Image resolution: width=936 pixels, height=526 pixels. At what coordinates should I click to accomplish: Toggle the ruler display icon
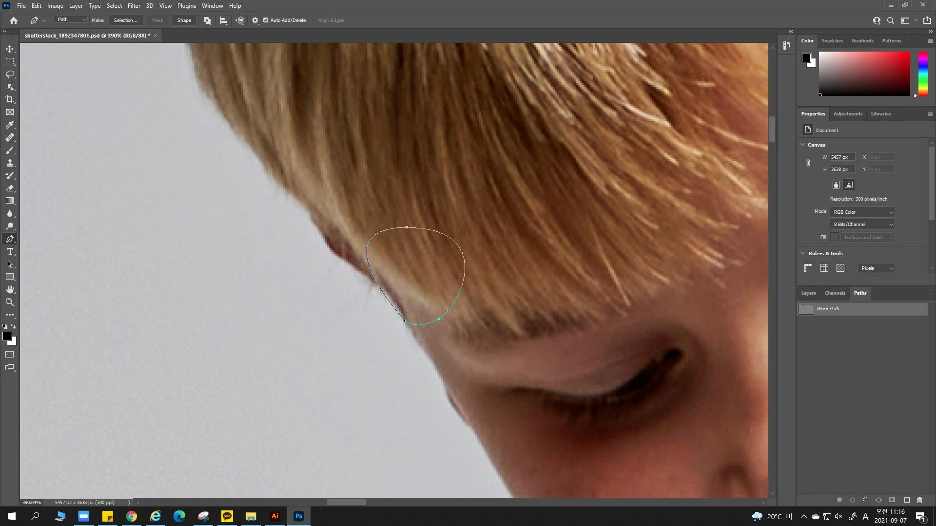pyautogui.click(x=808, y=268)
